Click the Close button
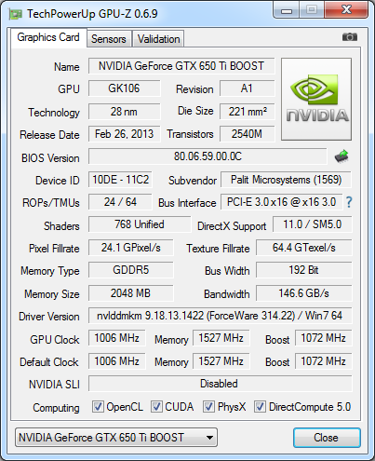 tap(327, 438)
